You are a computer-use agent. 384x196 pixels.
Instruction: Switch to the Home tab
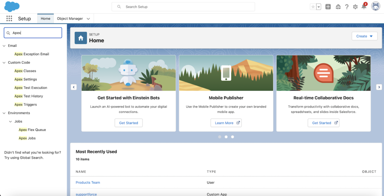[x=45, y=18]
